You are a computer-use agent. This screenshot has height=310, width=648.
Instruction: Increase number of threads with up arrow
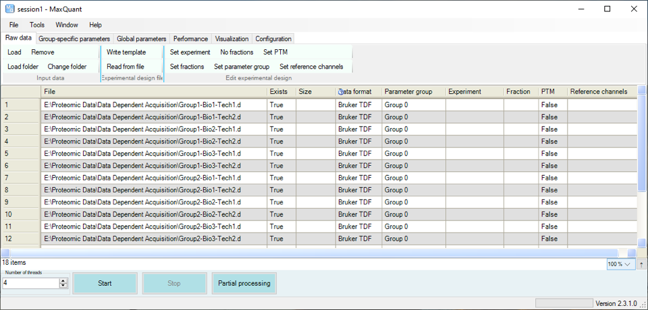[63, 280]
